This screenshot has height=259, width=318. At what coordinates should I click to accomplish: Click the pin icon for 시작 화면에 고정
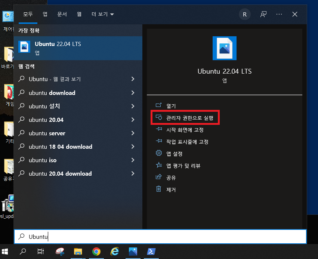coord(158,129)
